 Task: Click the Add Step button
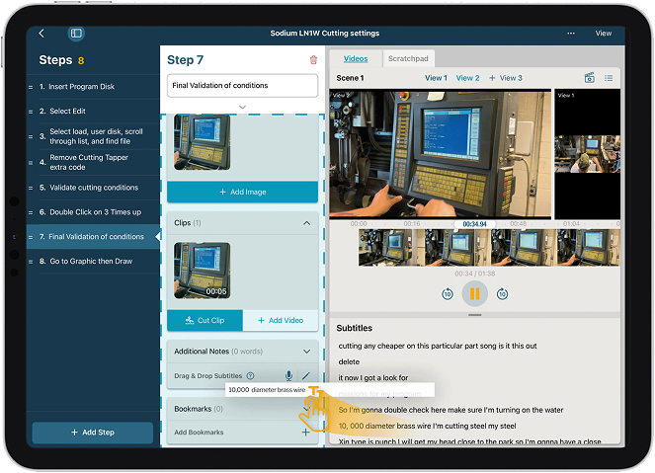click(x=93, y=434)
